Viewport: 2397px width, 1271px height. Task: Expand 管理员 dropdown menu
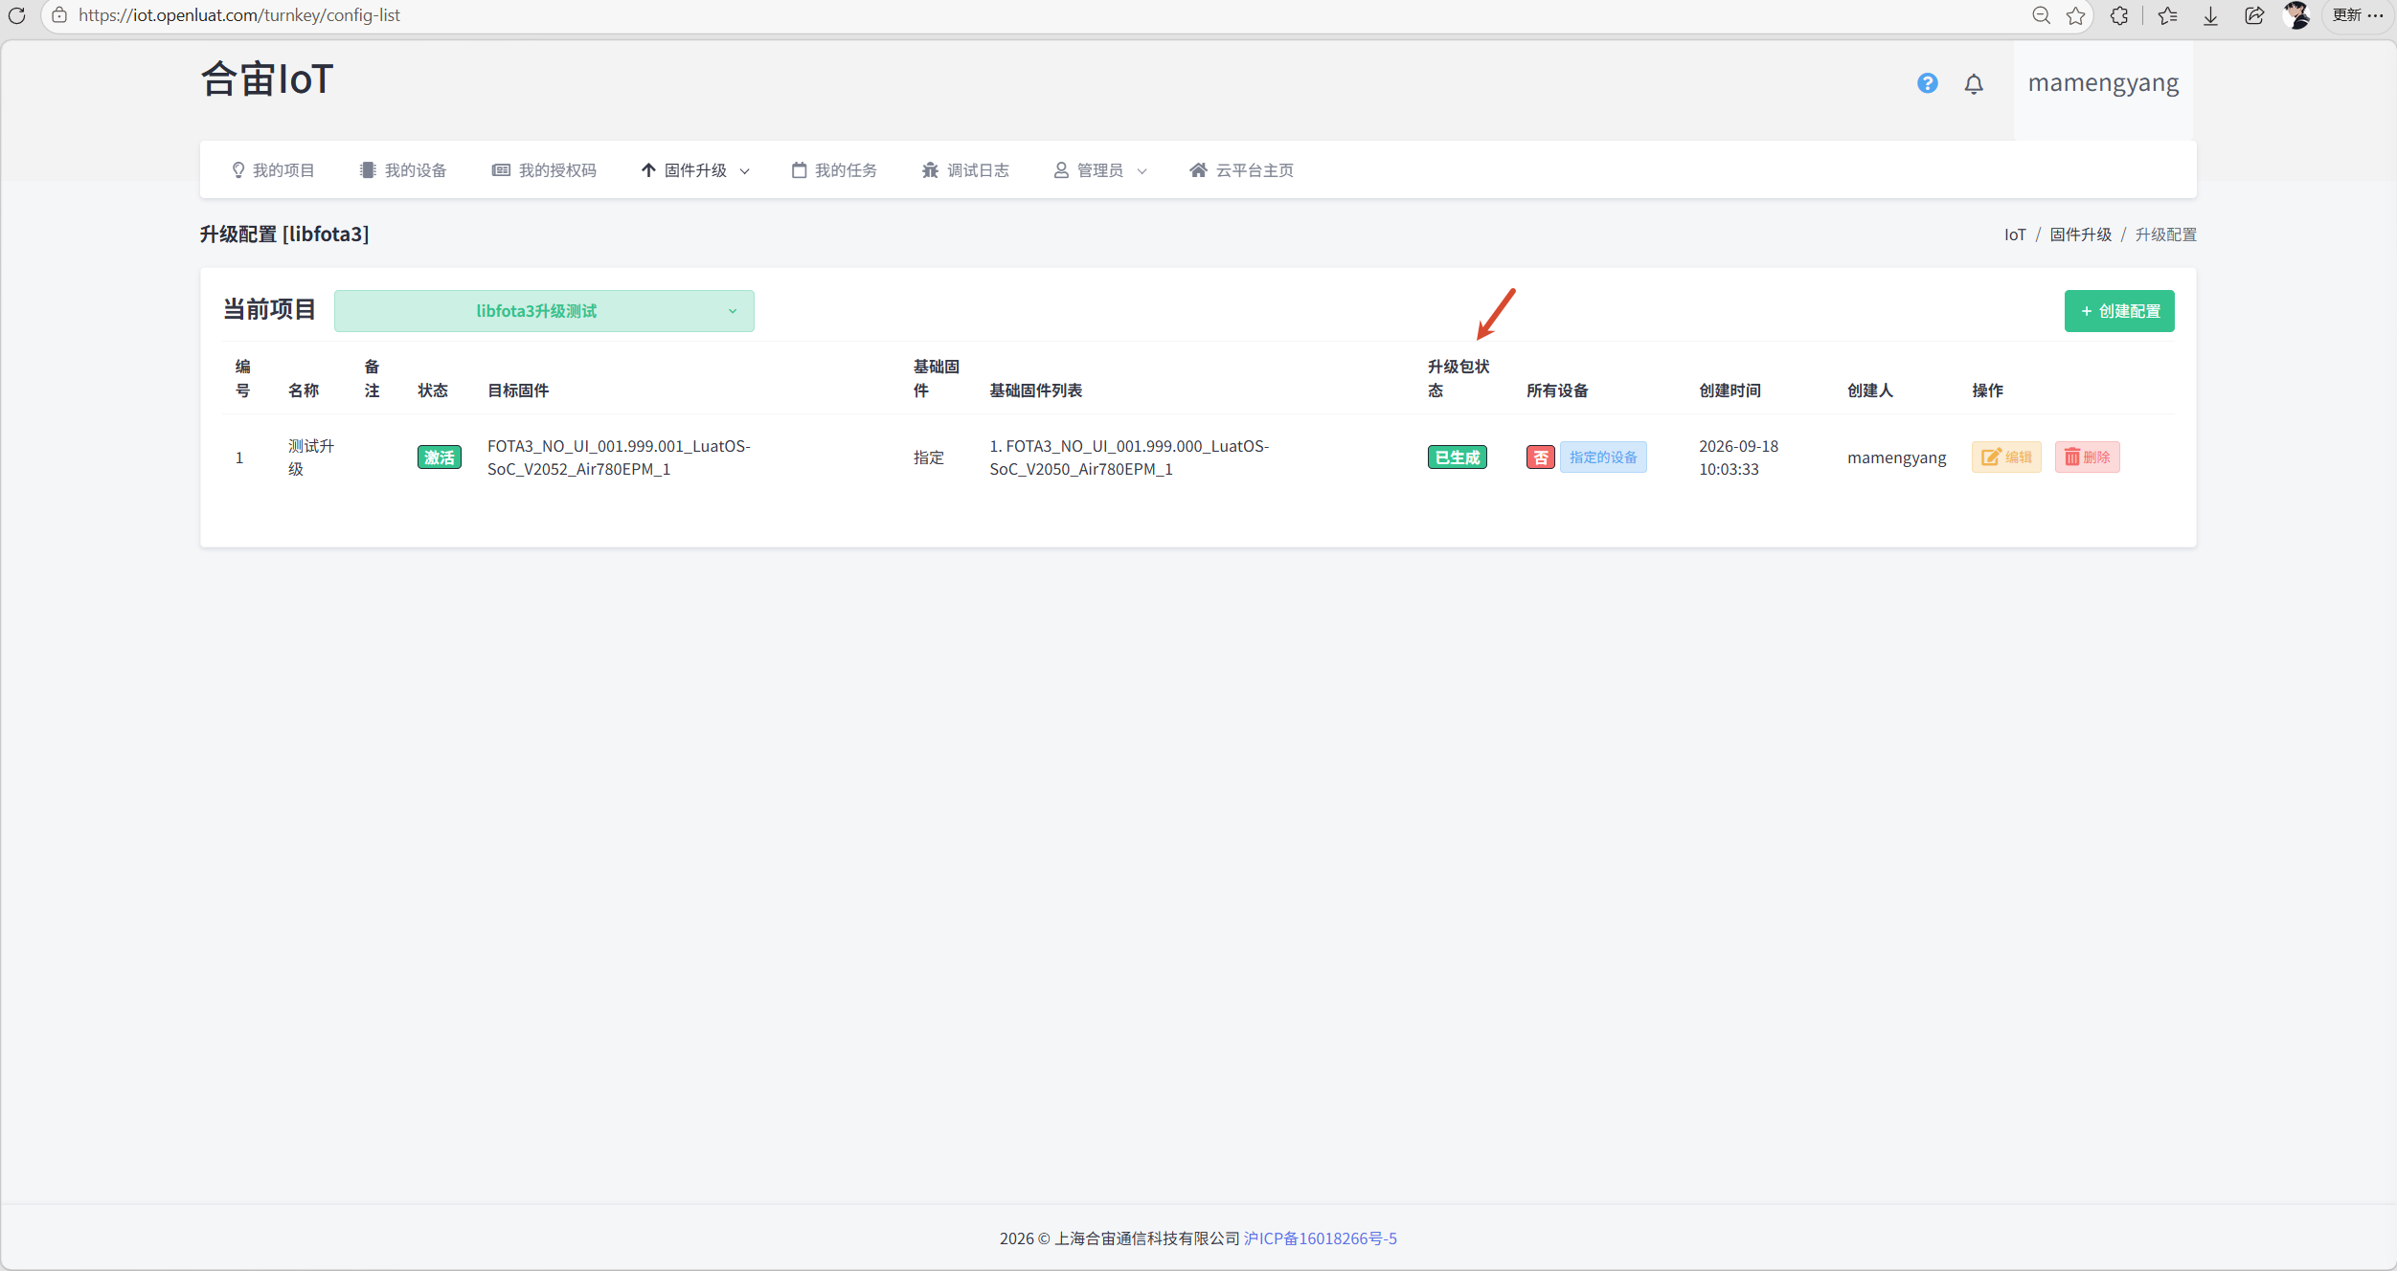point(1100,170)
